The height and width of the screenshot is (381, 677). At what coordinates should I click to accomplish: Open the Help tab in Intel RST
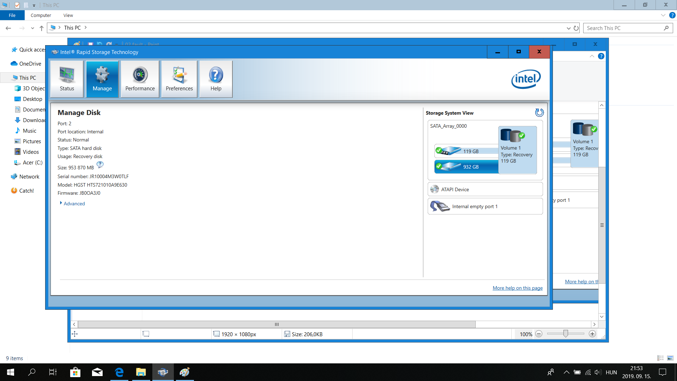click(x=216, y=79)
